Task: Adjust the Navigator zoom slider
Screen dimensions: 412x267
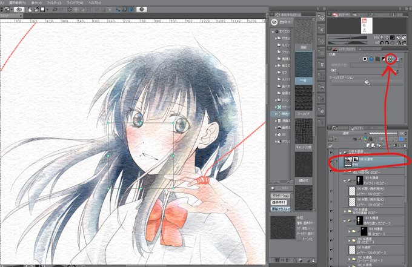Action: [347, 38]
